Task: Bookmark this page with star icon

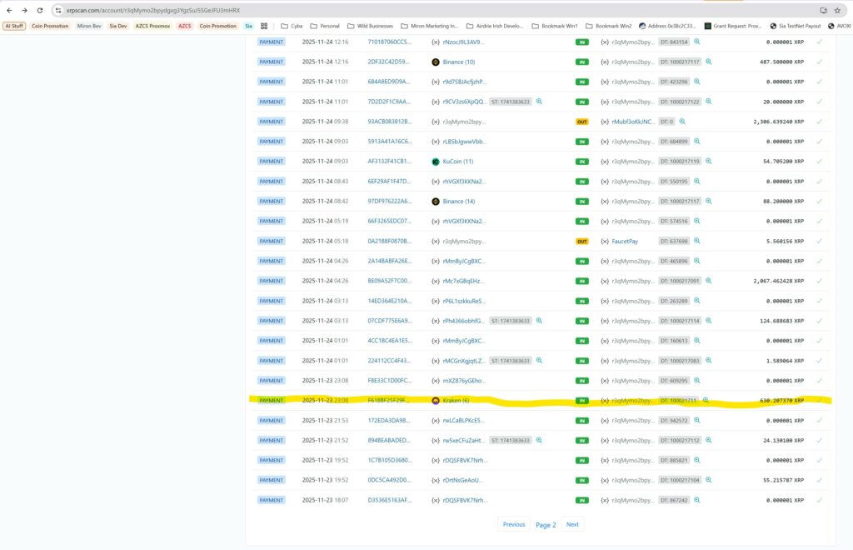Action: coord(837,10)
